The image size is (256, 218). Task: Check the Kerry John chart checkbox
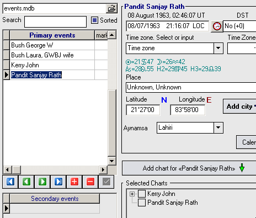142,194
